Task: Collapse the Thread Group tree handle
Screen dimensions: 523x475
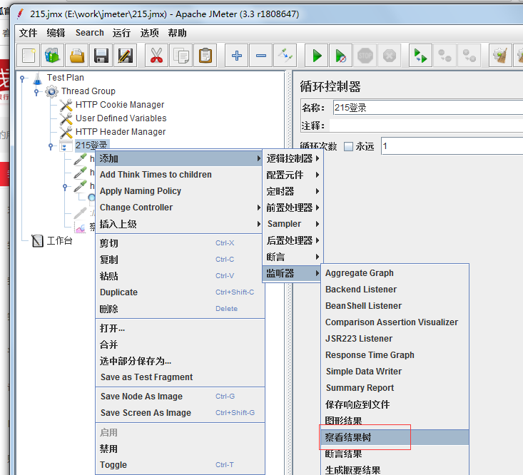Action: (x=36, y=91)
